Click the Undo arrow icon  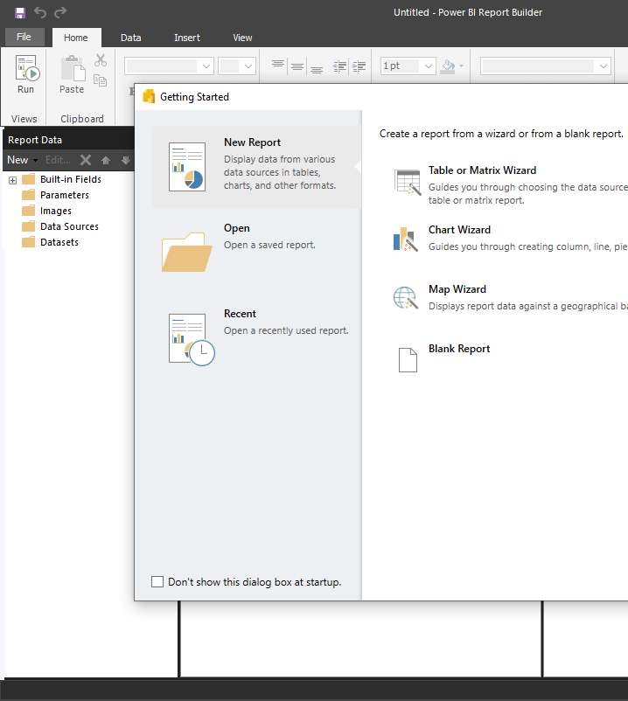tap(40, 12)
